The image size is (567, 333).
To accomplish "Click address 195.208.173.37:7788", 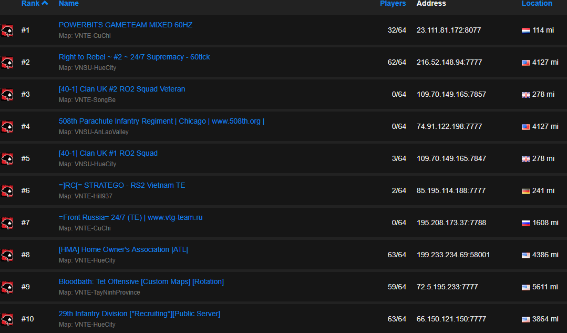I will tap(451, 223).
